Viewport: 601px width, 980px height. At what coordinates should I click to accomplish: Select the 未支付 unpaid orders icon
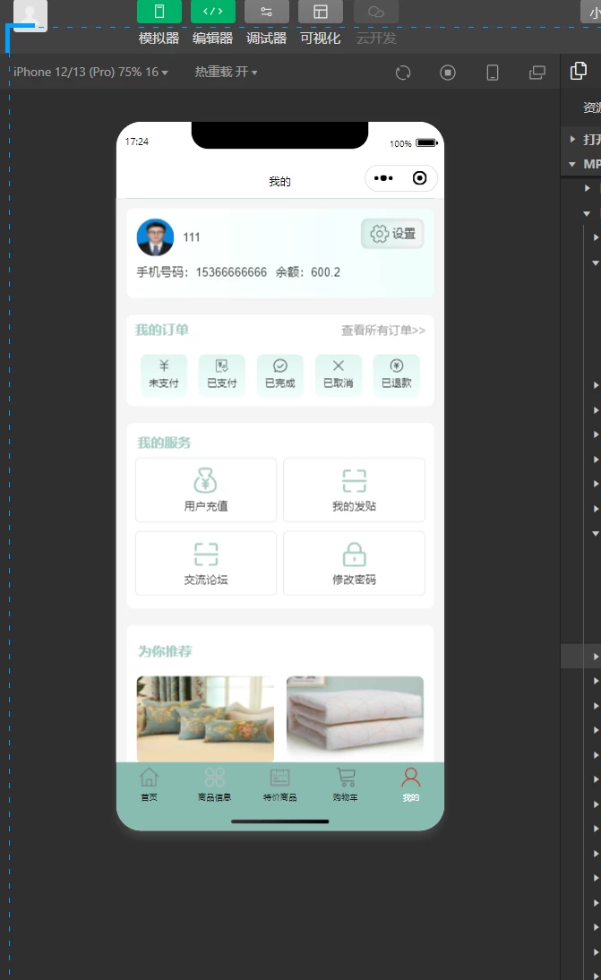point(164,375)
